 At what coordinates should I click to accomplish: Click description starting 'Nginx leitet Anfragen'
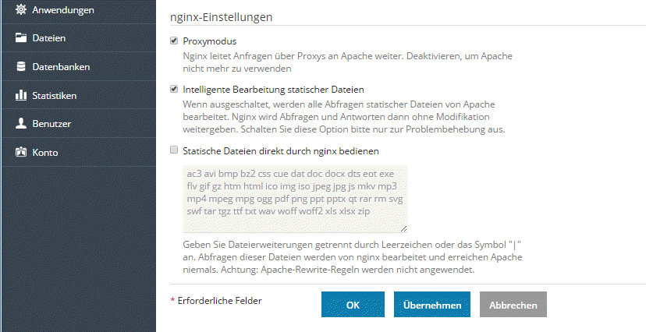point(347,62)
